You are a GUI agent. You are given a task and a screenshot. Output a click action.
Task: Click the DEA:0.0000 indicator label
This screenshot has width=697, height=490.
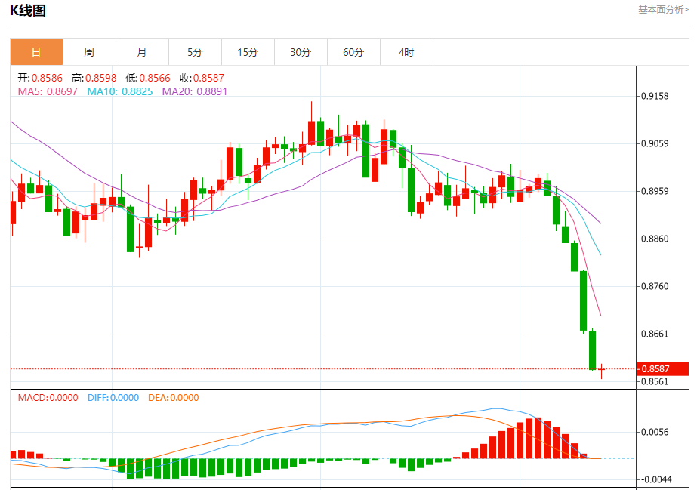174,398
